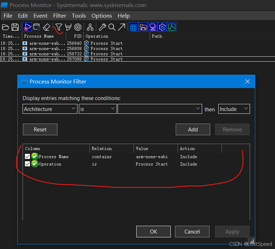Open the empty filter value dropdown
The height and width of the screenshot is (249, 275).
(x=160, y=109)
